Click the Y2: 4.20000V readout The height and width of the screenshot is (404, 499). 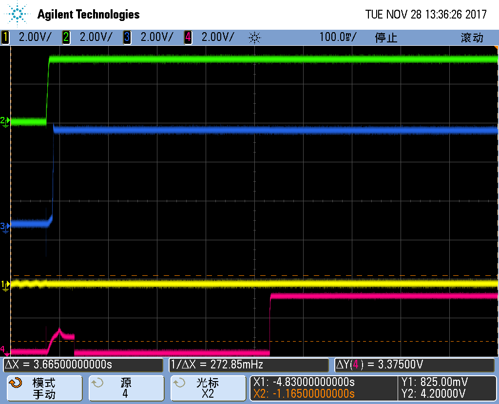click(x=433, y=394)
